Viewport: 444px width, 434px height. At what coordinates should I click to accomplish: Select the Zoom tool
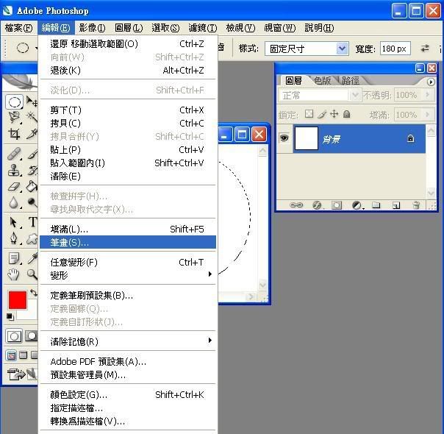tap(32, 274)
